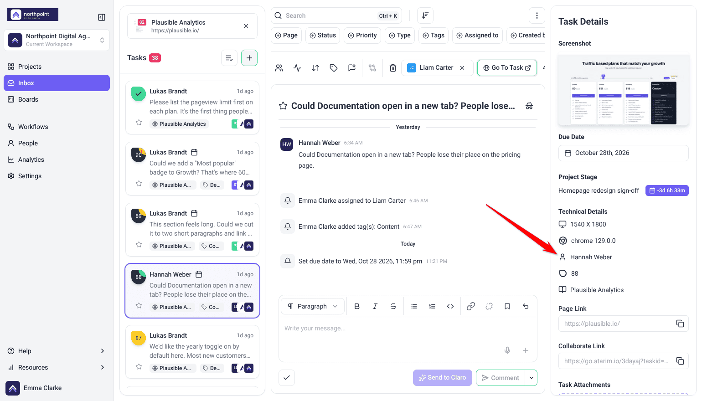The height and width of the screenshot is (401, 702).
Task: Open the three-dot more options menu
Action: pos(537,15)
